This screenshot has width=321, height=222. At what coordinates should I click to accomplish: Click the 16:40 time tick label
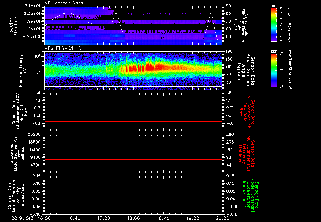coord(74,218)
